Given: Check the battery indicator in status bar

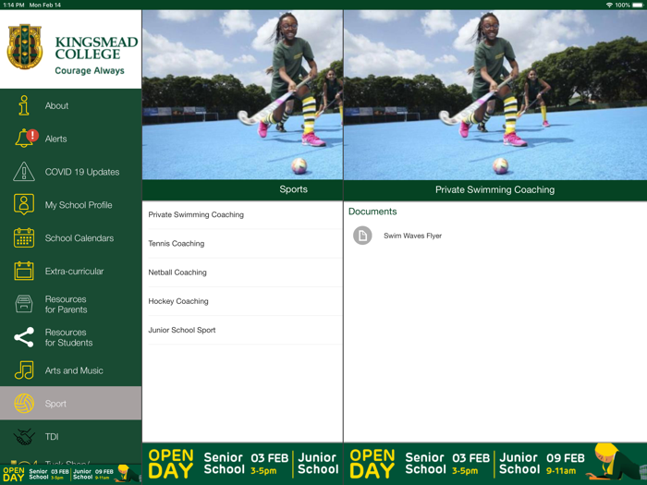Looking at the screenshot, I should 638,5.
